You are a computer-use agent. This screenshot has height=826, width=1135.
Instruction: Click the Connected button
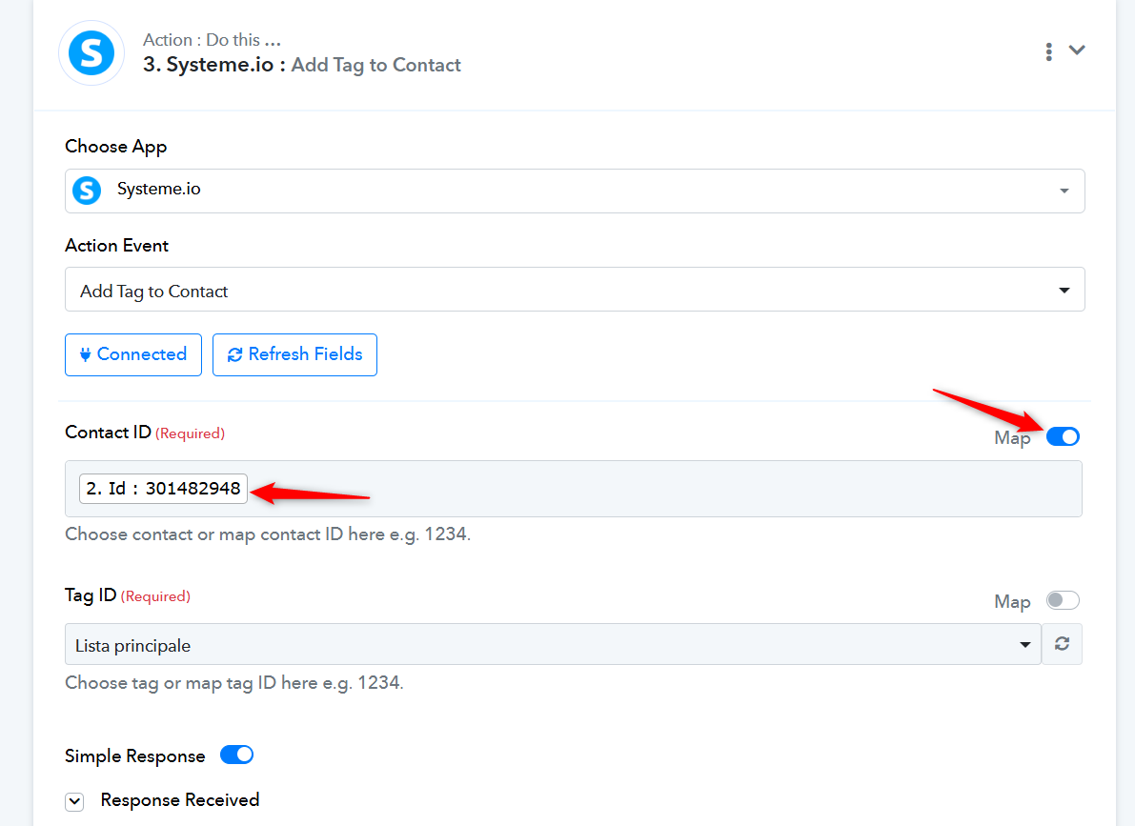pyautogui.click(x=133, y=354)
